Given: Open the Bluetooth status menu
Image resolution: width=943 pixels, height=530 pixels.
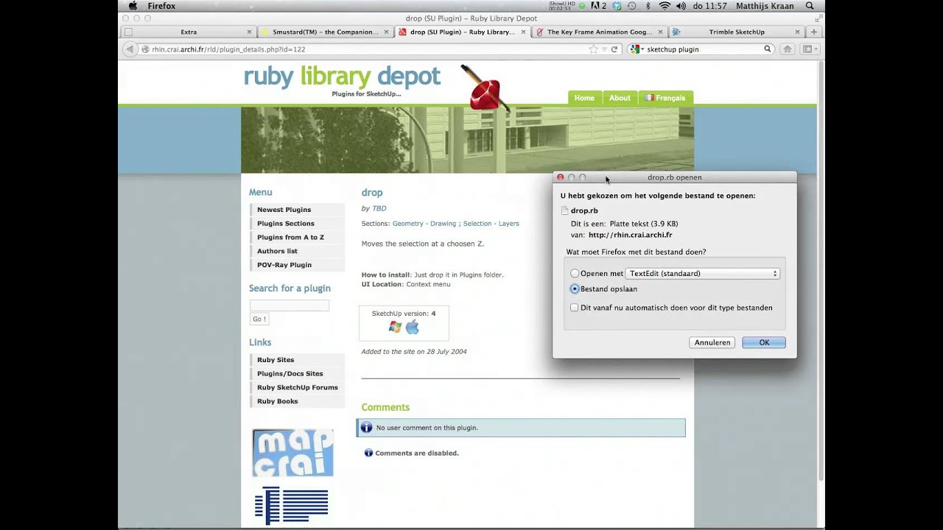Looking at the screenshot, I should tap(648, 6).
